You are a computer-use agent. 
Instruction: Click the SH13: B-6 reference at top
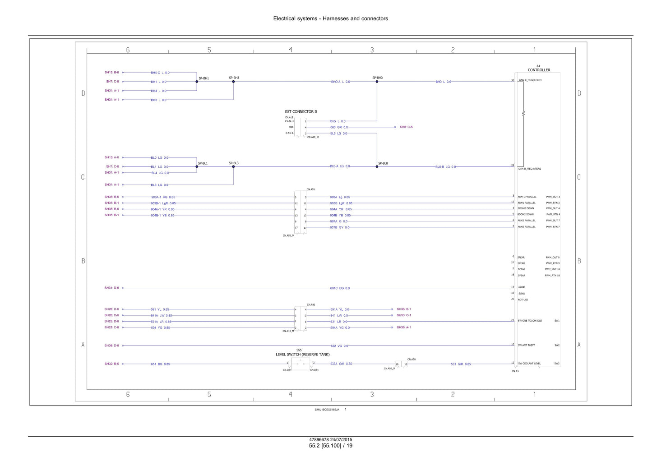pyautogui.click(x=112, y=73)
